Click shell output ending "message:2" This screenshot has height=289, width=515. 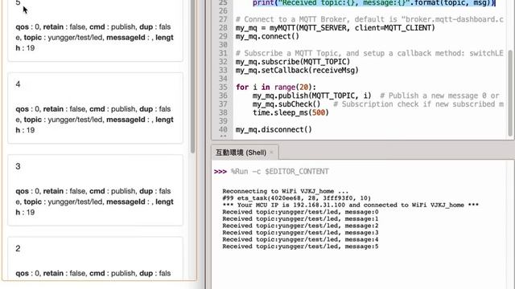300,226
